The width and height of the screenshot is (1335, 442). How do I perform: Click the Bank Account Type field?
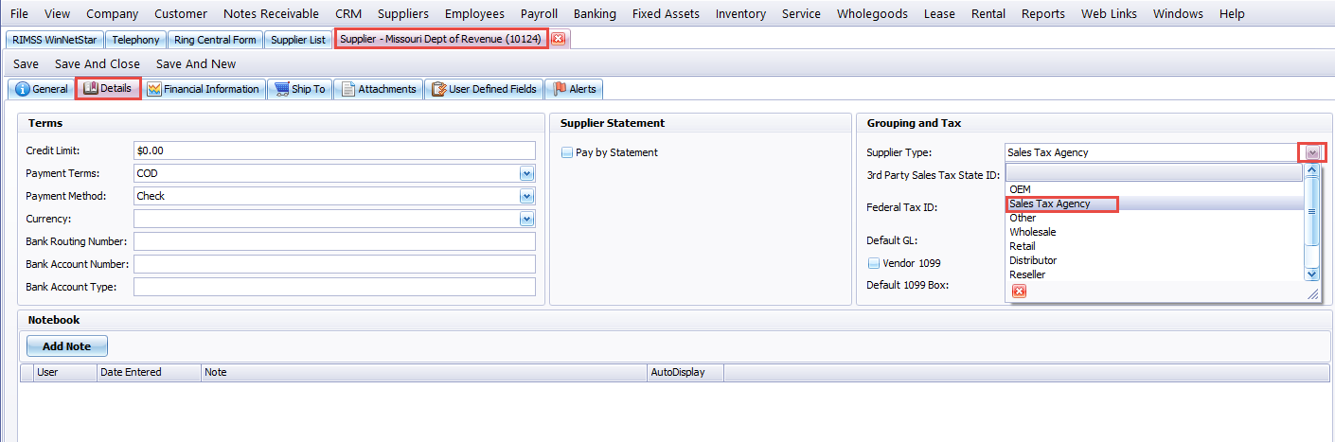[335, 287]
